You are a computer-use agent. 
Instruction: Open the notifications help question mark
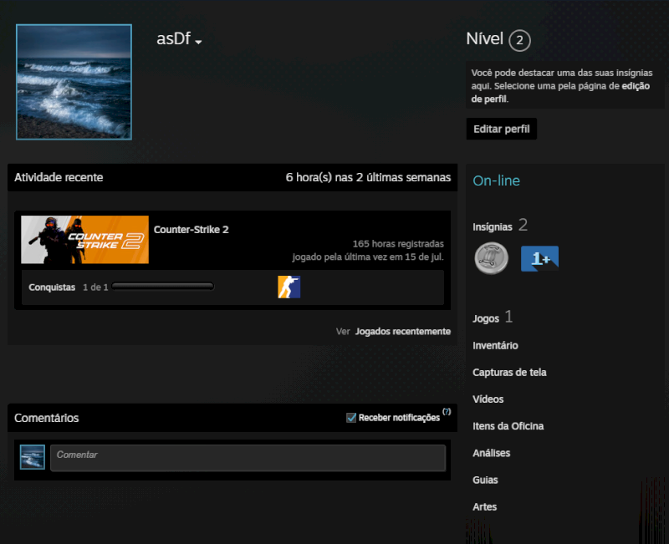pyautogui.click(x=447, y=411)
